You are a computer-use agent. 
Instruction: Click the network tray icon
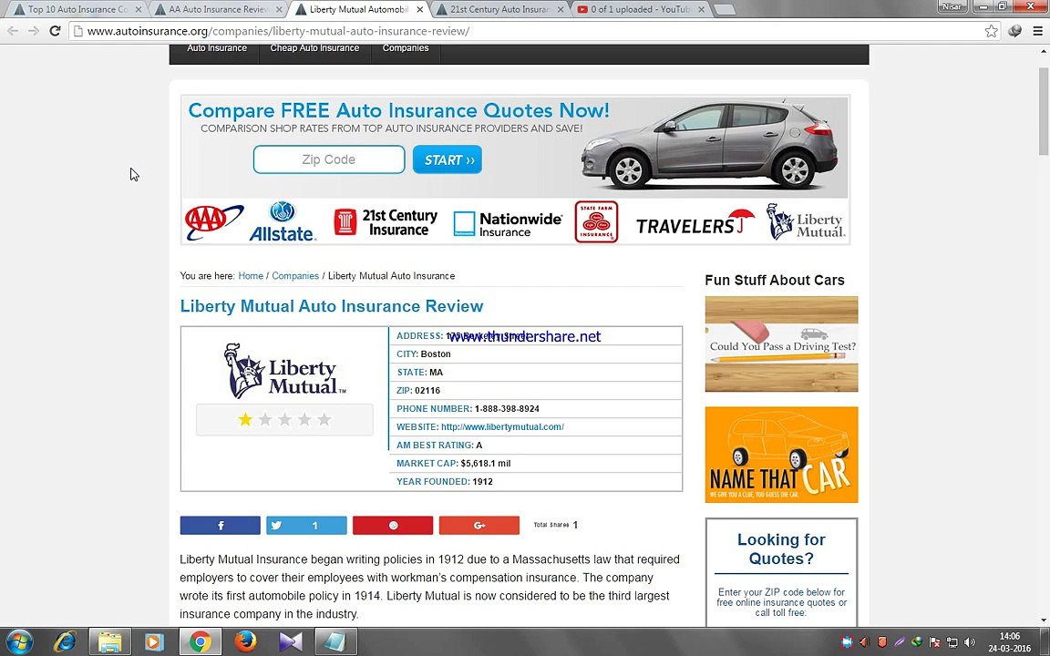click(x=952, y=642)
